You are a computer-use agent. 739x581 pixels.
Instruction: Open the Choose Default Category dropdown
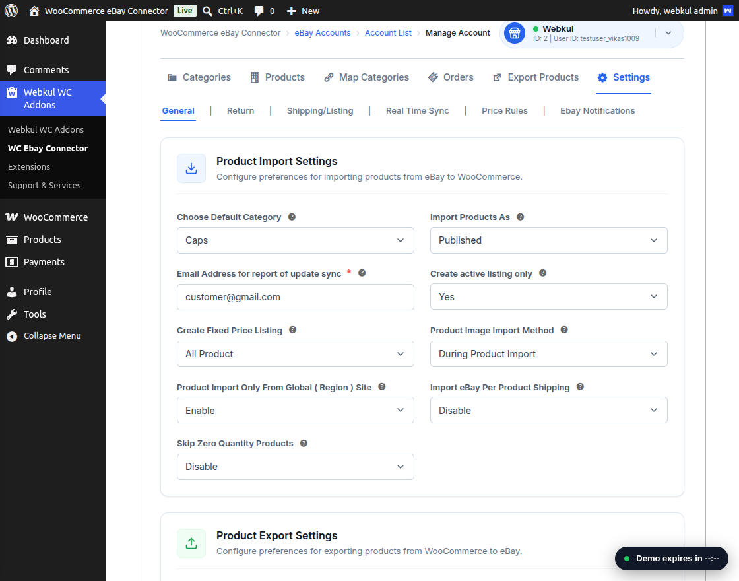pyautogui.click(x=296, y=240)
